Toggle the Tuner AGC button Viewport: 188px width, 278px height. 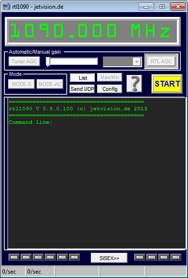point(24,61)
